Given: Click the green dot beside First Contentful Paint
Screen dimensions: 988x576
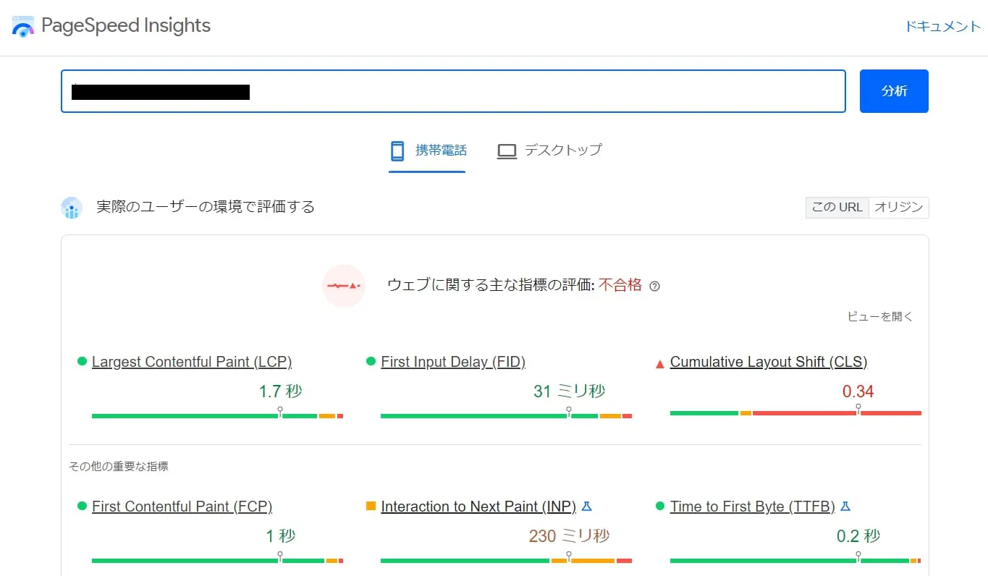Looking at the screenshot, I should tap(82, 506).
